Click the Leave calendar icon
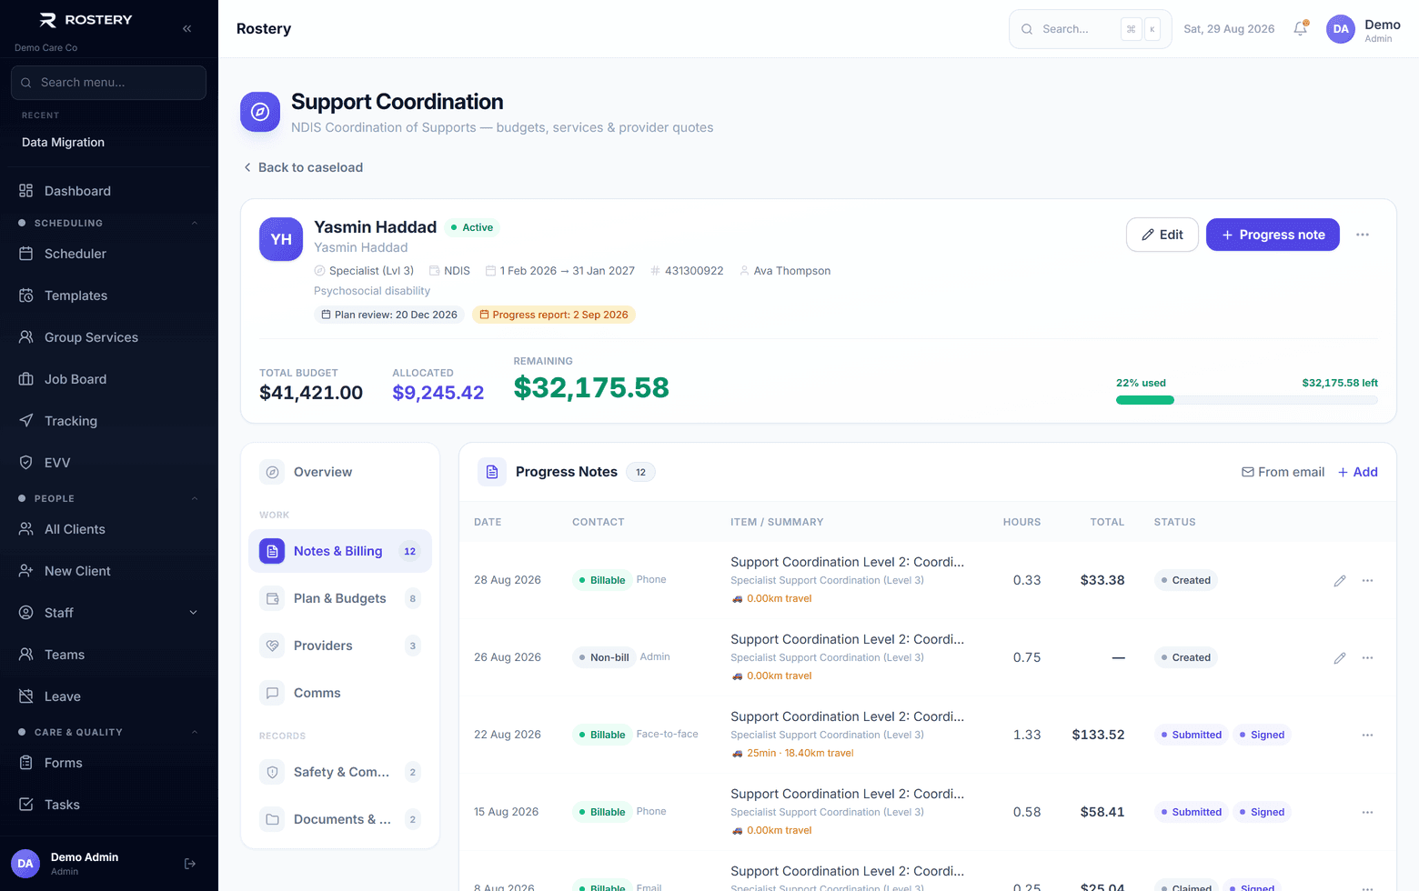 pos(25,696)
